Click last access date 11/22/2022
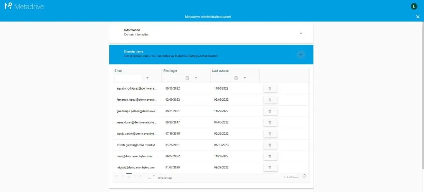The width and height of the screenshot is (424, 192). click(x=221, y=156)
